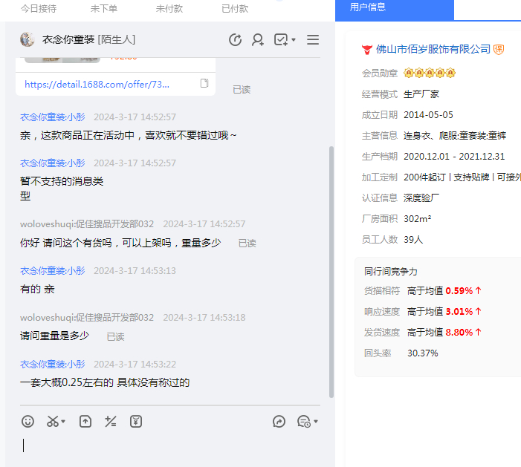Click the badge icon after company name

[x=499, y=50]
